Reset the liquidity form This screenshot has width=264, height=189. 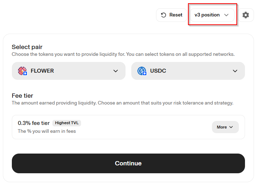pyautogui.click(x=171, y=15)
